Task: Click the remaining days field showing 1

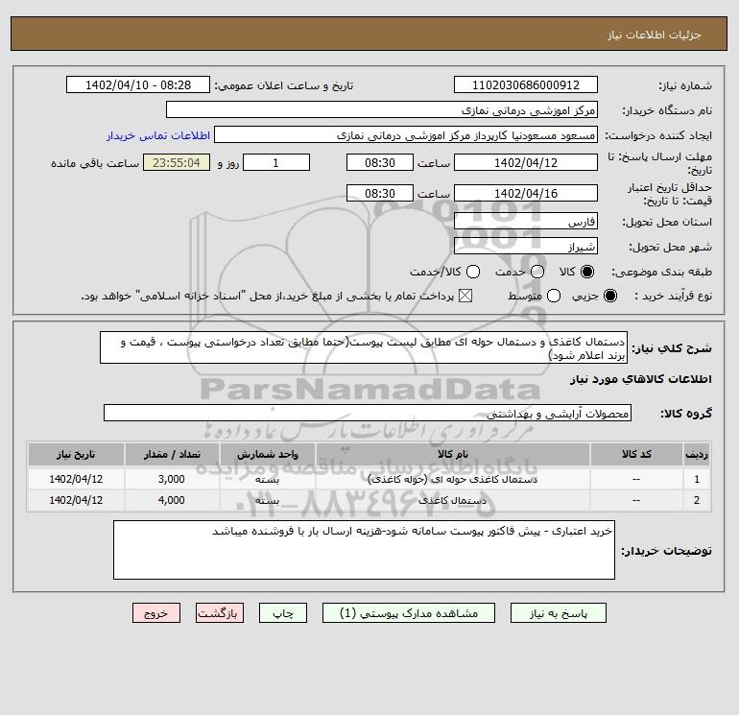Action: click(276, 163)
